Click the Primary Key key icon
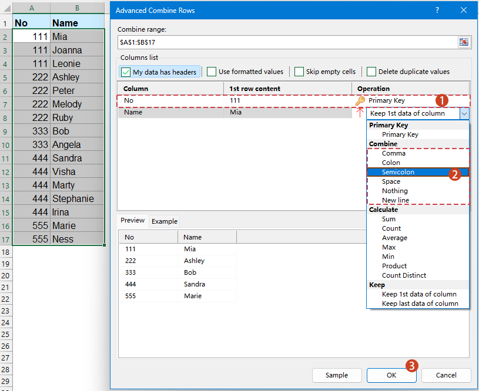This screenshot has height=391, width=479. [x=360, y=101]
